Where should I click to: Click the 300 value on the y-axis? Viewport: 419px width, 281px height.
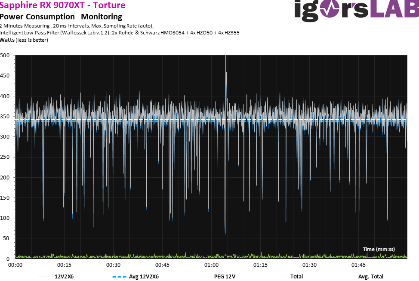tap(5, 137)
